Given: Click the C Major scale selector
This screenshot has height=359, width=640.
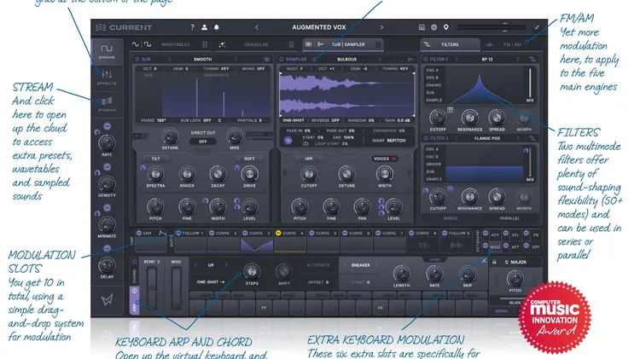Looking at the screenshot, I should (515, 262).
